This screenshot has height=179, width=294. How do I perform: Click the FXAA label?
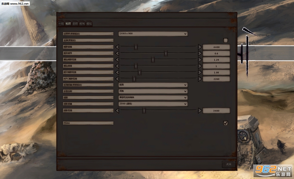pyautogui.click(x=88, y=123)
